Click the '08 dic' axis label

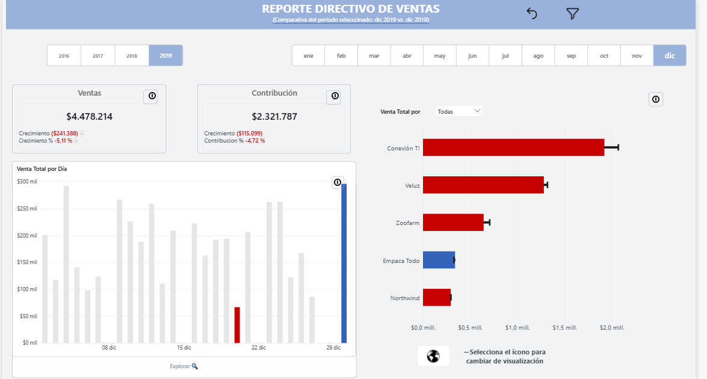[109, 348]
